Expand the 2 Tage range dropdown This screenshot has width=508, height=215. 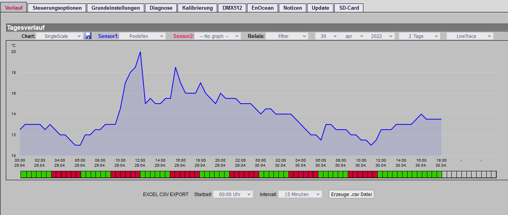coord(420,36)
